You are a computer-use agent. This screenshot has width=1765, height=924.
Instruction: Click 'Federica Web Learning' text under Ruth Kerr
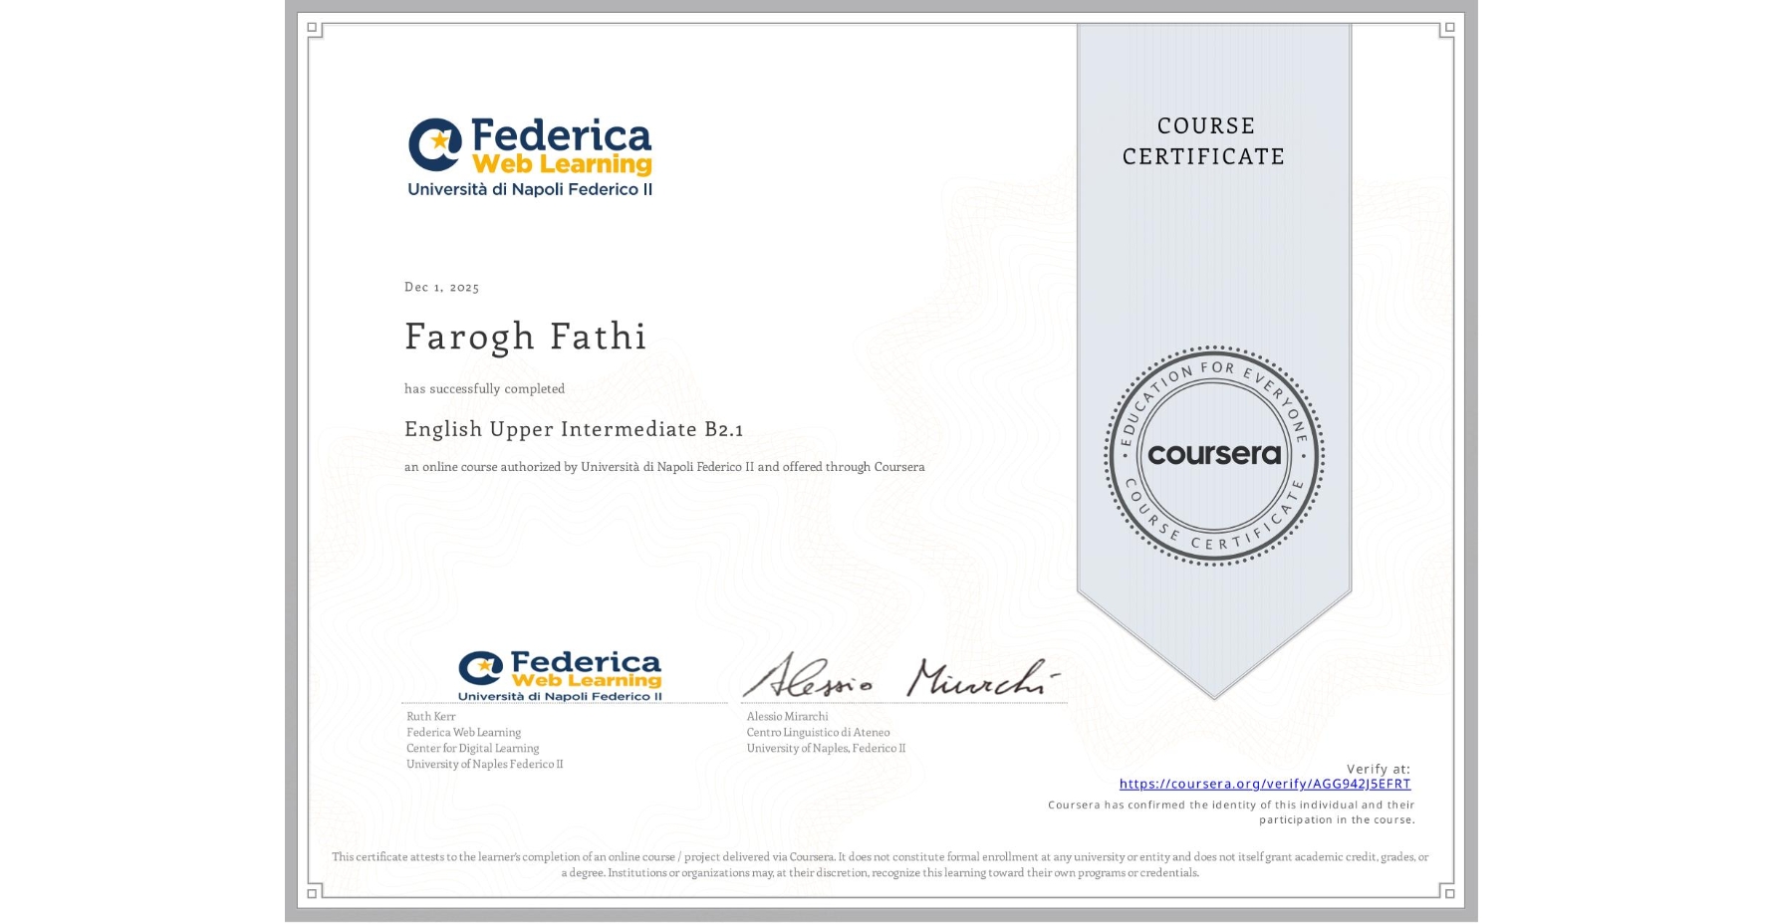[463, 732]
